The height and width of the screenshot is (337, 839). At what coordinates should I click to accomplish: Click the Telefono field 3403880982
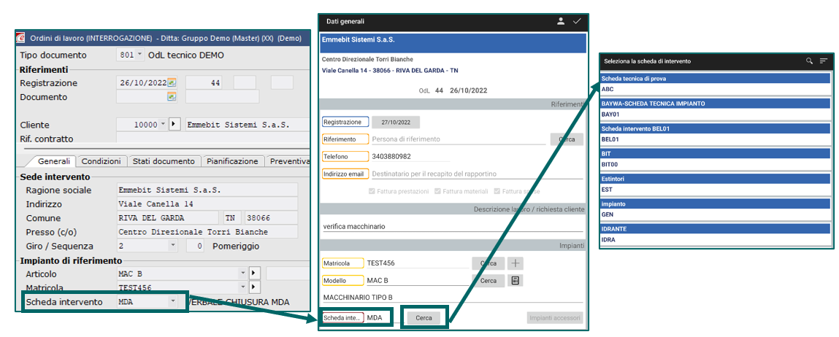(410, 157)
